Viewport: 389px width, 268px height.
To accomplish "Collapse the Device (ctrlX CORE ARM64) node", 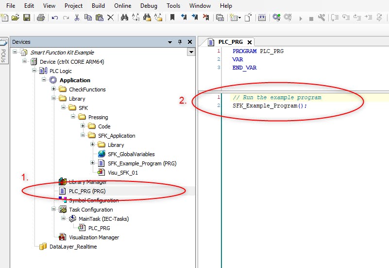I will [x=24, y=61].
